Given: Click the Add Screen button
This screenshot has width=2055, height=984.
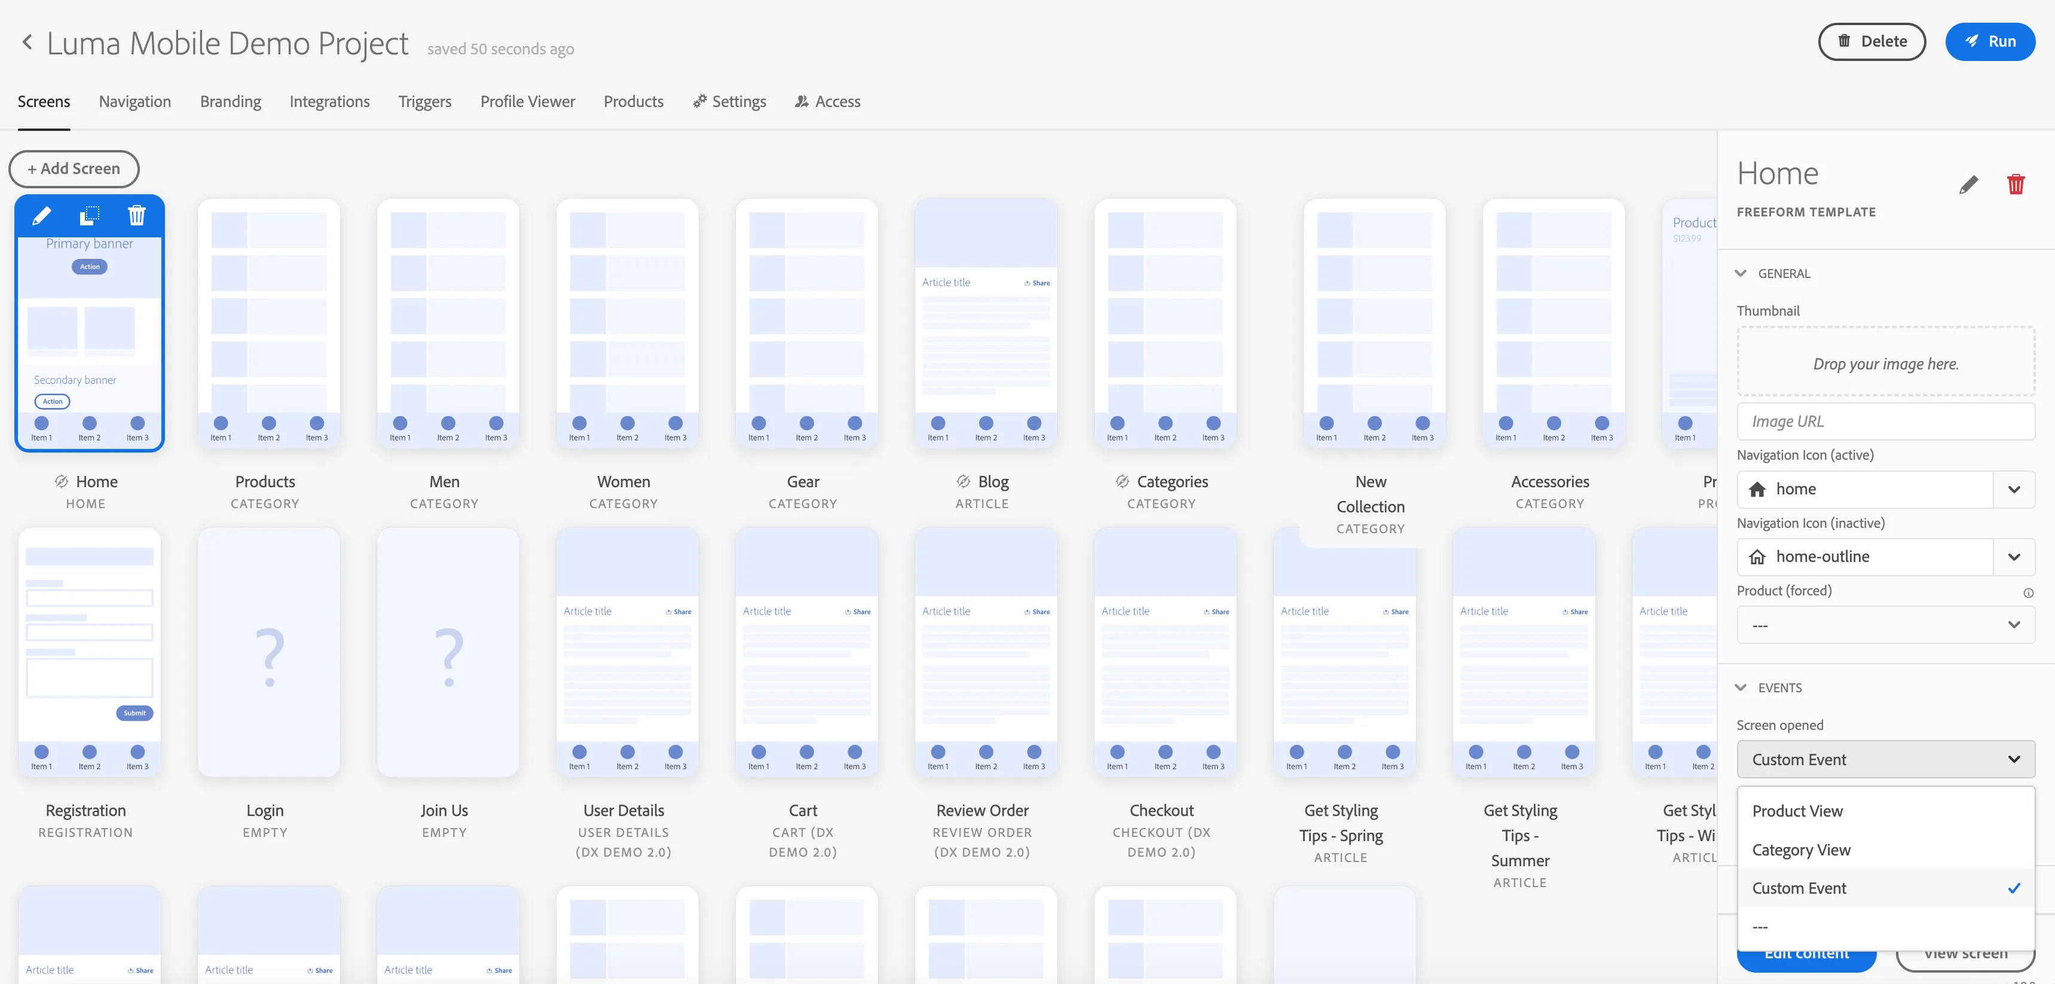Looking at the screenshot, I should 74,169.
